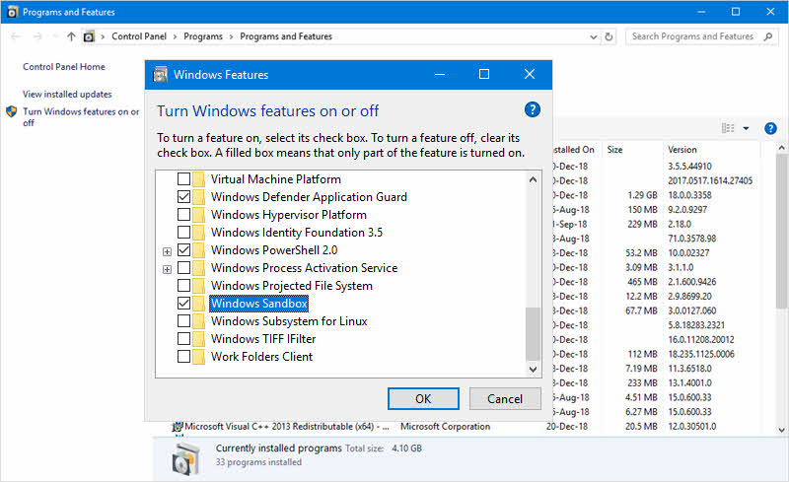Screen dimensions: 789x482
Task: Select Windows Sandbox feature label
Action: point(259,304)
